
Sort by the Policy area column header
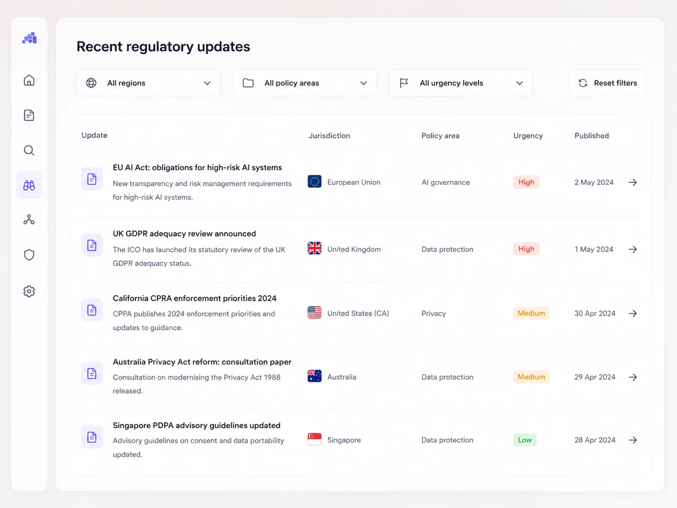point(440,136)
